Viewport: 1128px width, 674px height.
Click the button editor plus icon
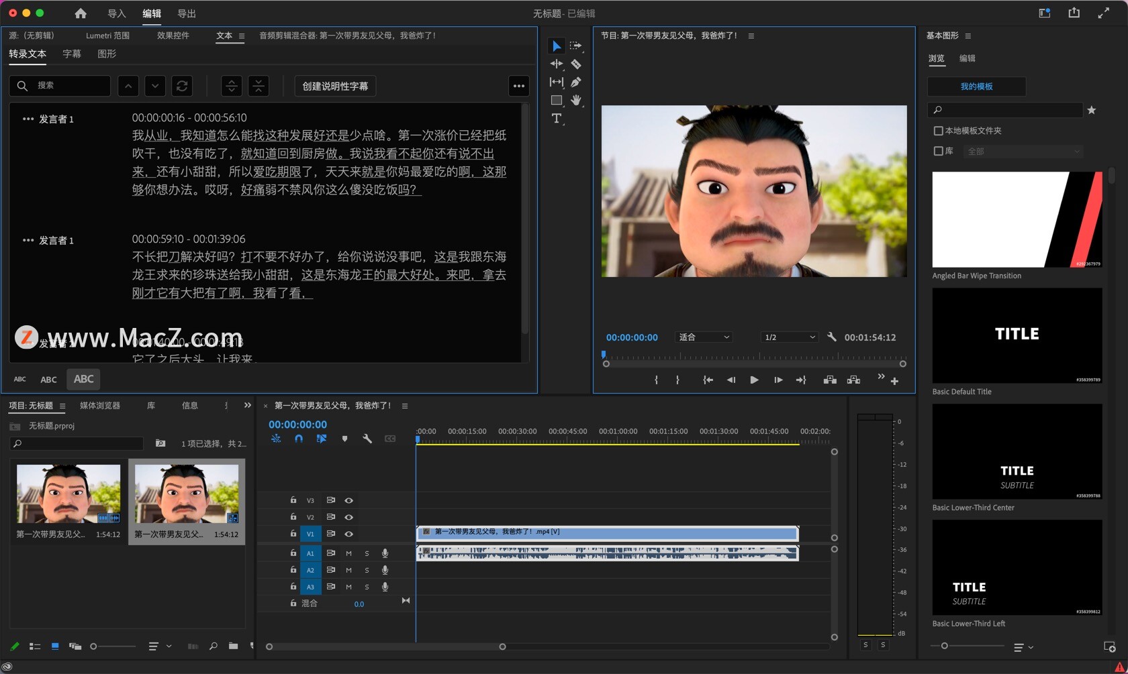pyautogui.click(x=894, y=381)
